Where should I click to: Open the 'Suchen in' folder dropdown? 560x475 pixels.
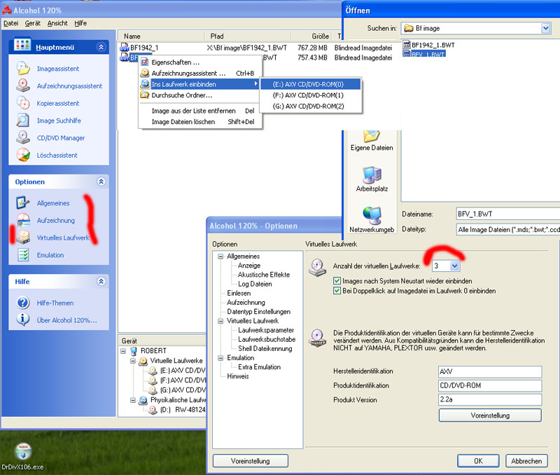coord(545,28)
